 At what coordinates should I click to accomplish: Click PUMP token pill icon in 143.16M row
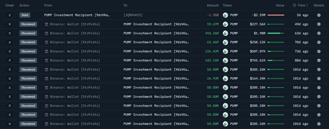(x=225, y=60)
